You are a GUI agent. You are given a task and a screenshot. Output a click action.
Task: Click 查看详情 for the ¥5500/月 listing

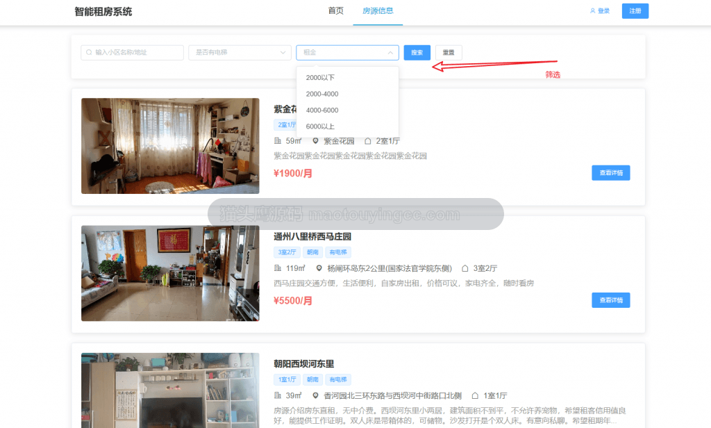(611, 300)
